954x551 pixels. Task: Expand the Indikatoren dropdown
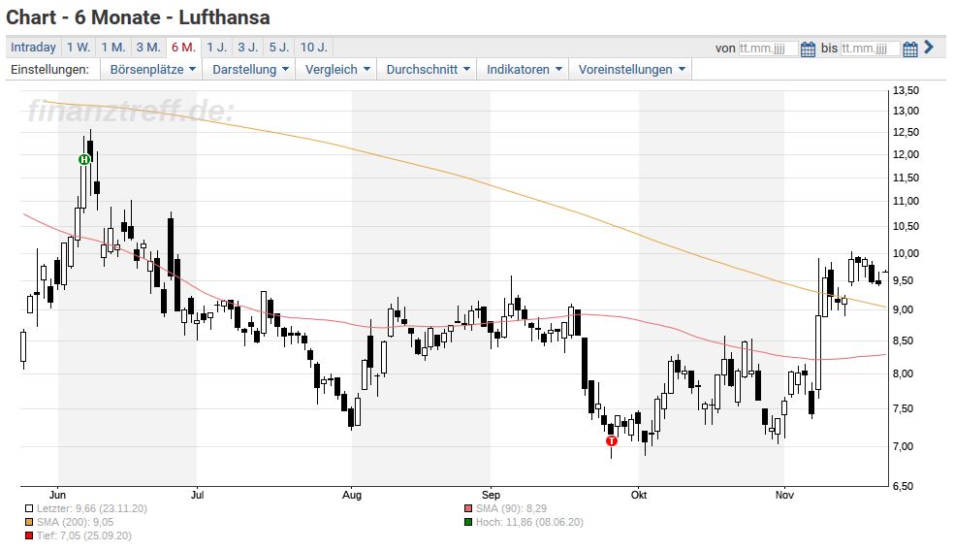(x=524, y=70)
